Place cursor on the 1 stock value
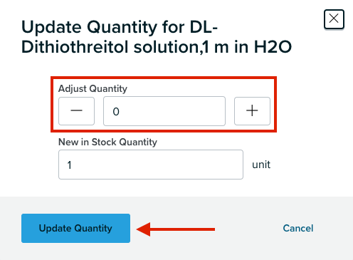Screen dimensions: 353x260 pos(69,165)
